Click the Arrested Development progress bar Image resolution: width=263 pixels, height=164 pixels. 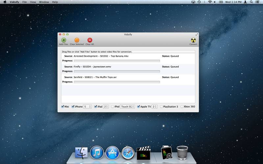117,61
